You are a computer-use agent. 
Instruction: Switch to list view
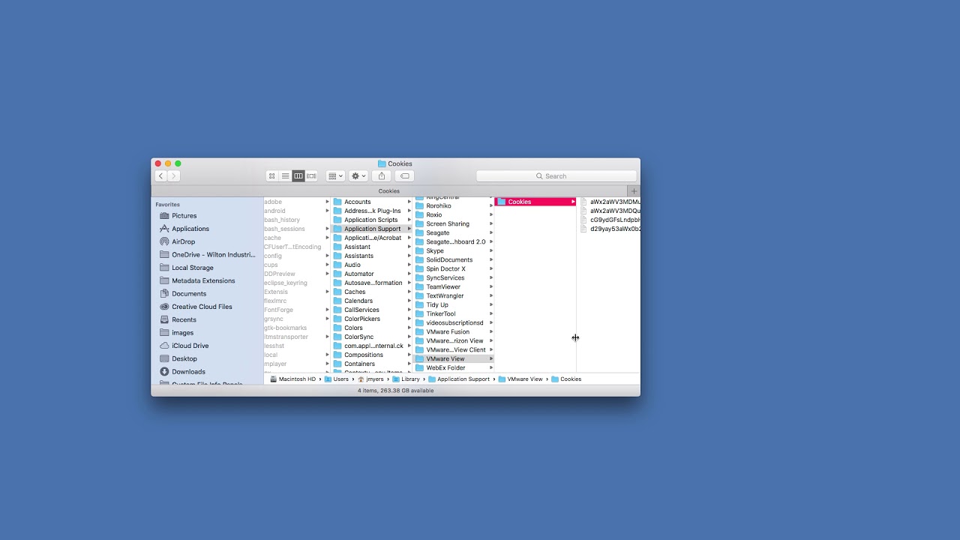coord(285,175)
